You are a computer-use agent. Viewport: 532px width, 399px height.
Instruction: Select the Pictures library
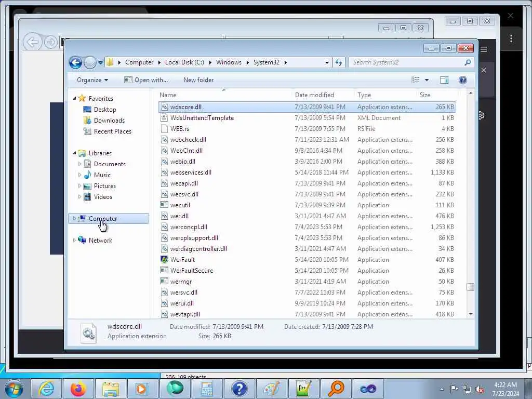(x=104, y=186)
